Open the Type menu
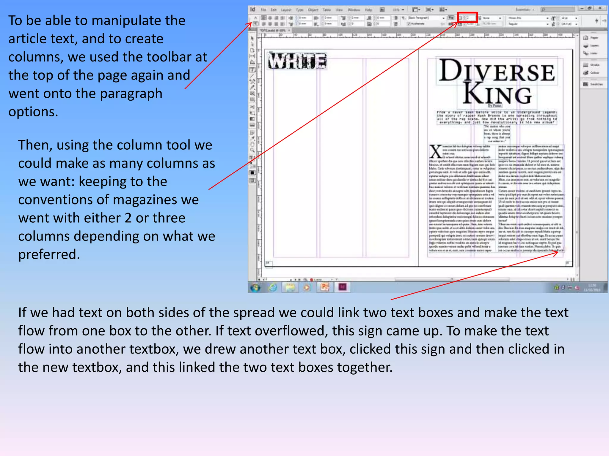Image resolution: width=609 pixels, height=456 pixels. pyautogui.click(x=300, y=10)
